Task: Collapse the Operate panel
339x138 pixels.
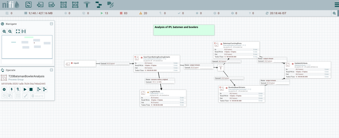Action: point(51,70)
